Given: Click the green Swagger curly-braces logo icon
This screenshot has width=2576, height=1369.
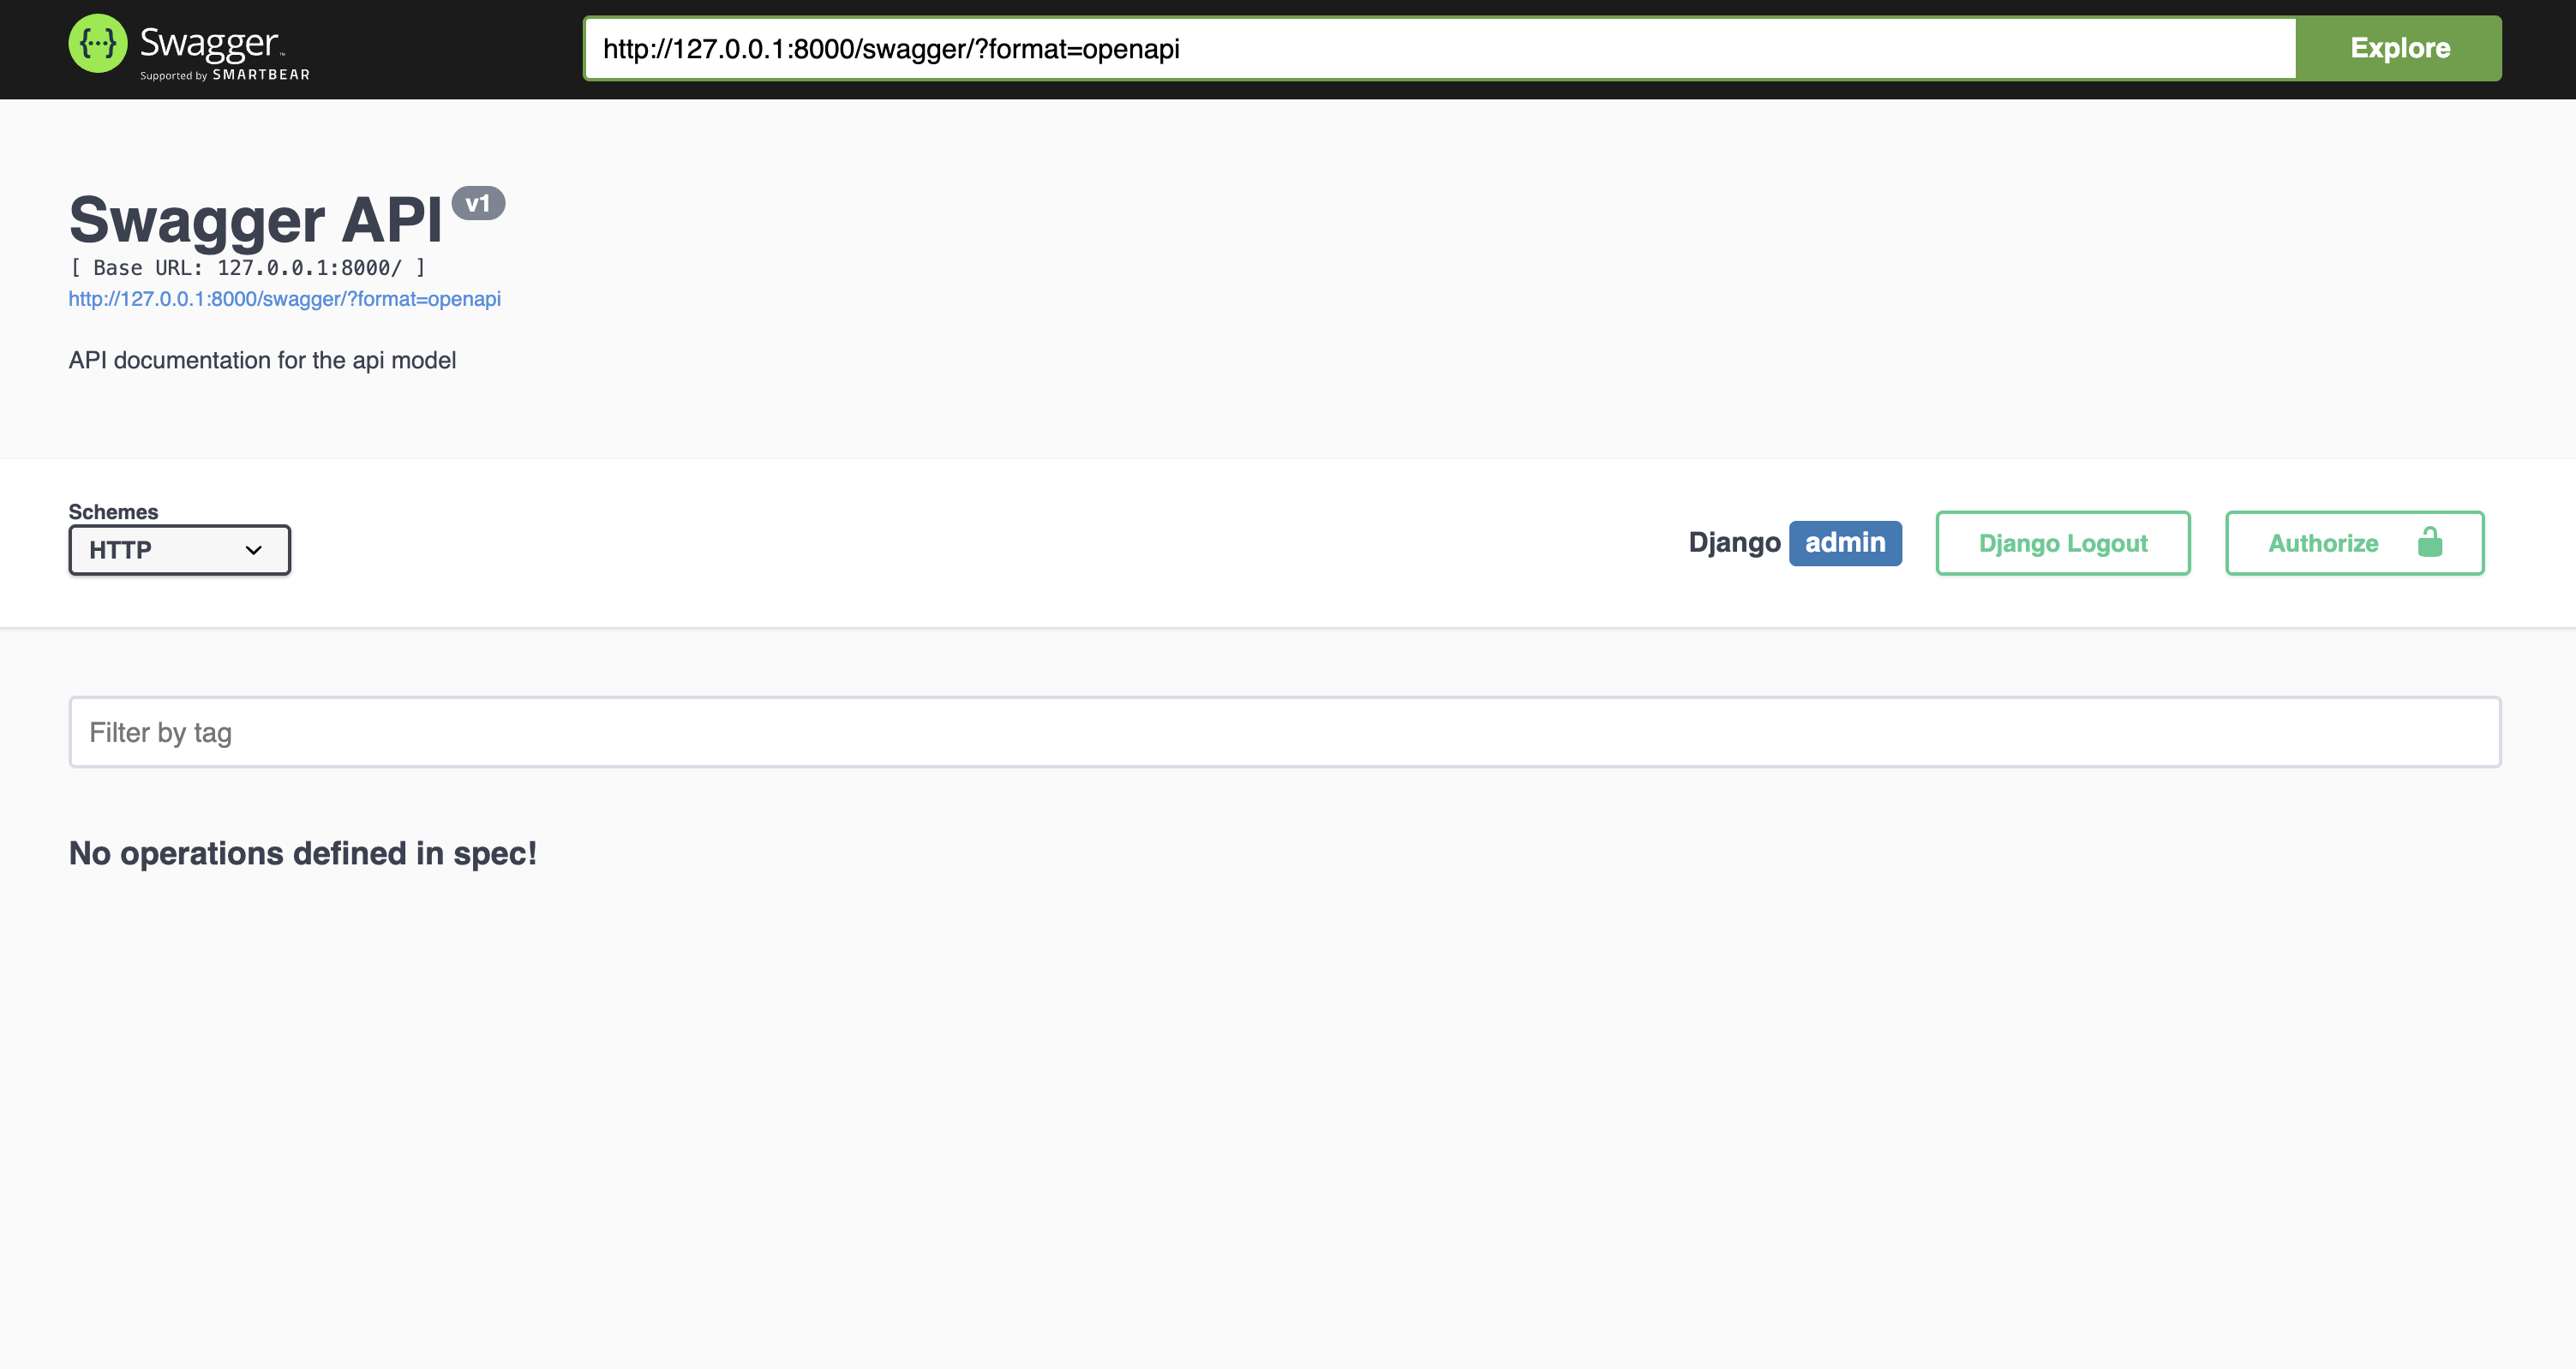Looking at the screenshot, I should [98, 44].
